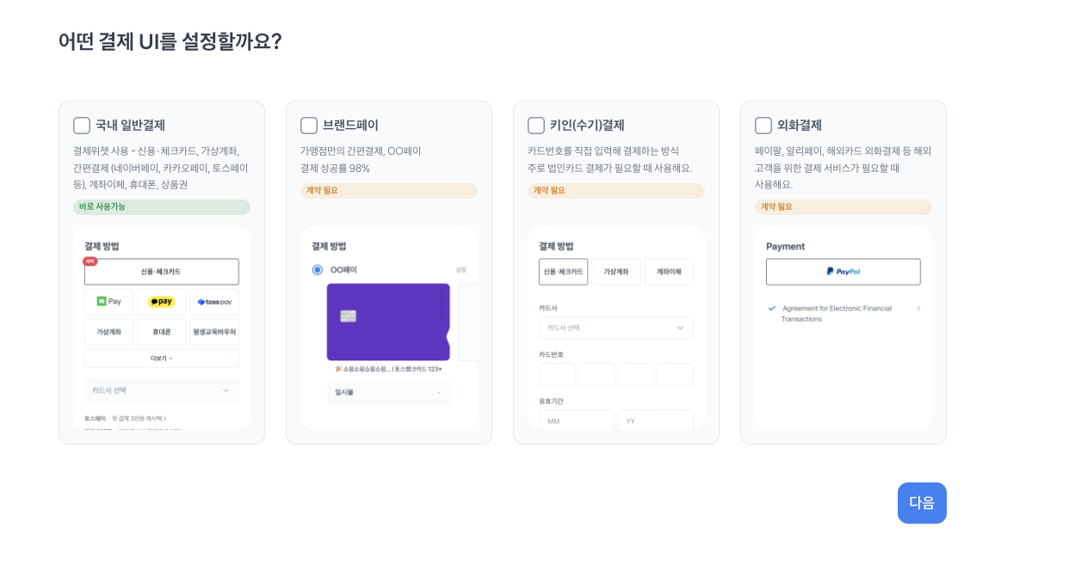The height and width of the screenshot is (577, 1069).
Task: Click the KakaoPay yellow logo tile
Action: click(x=162, y=302)
